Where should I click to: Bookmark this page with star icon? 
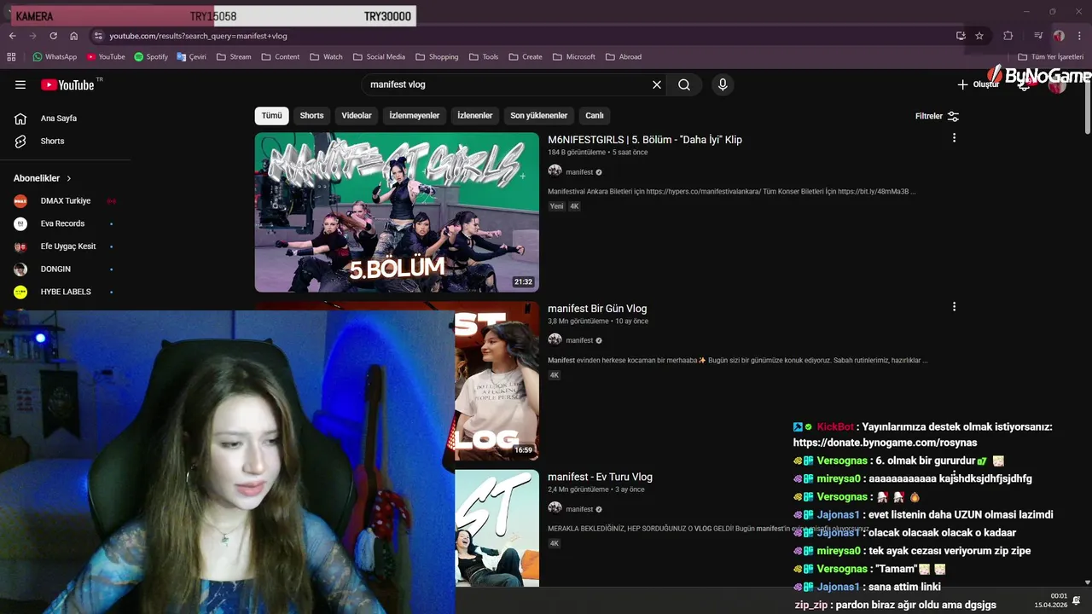(979, 36)
